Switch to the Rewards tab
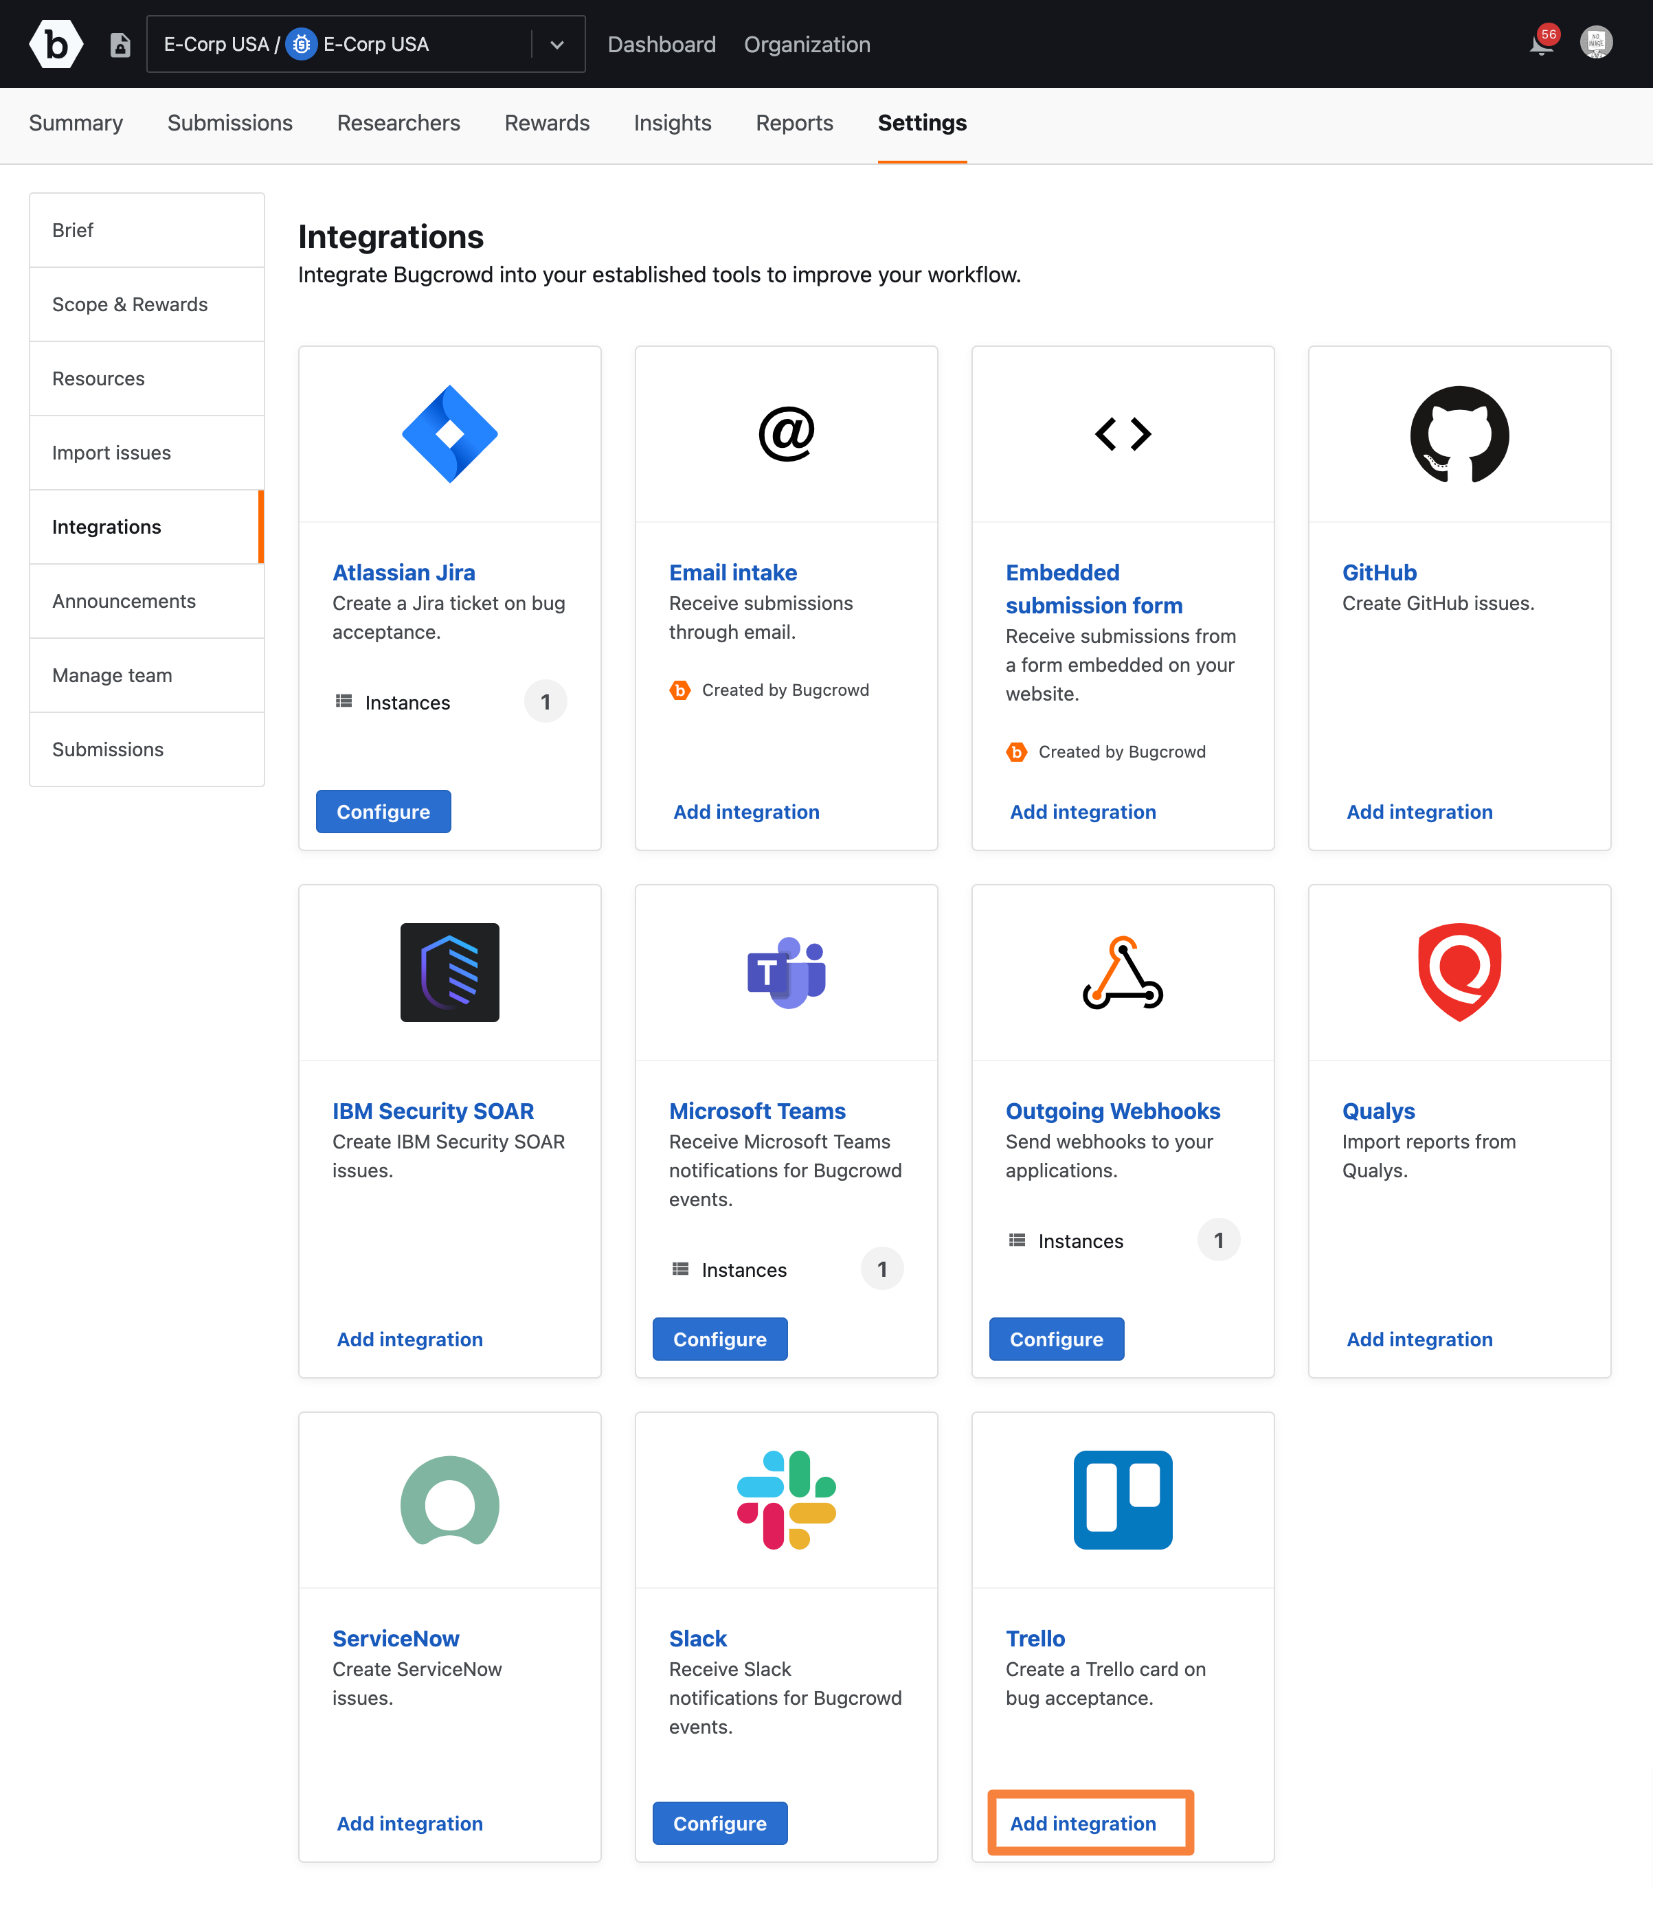 pyautogui.click(x=548, y=123)
